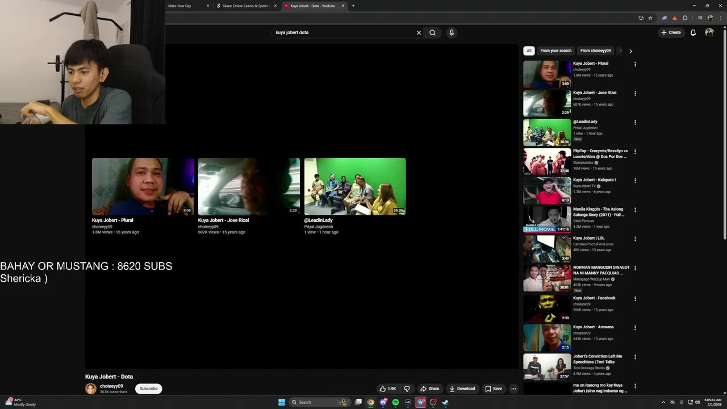Open options for Manila Kingpin video
The image size is (727, 409).
(x=635, y=210)
